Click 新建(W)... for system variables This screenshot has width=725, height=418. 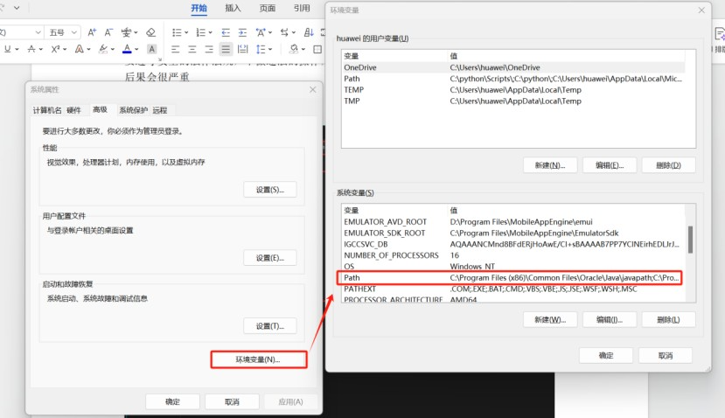550,319
